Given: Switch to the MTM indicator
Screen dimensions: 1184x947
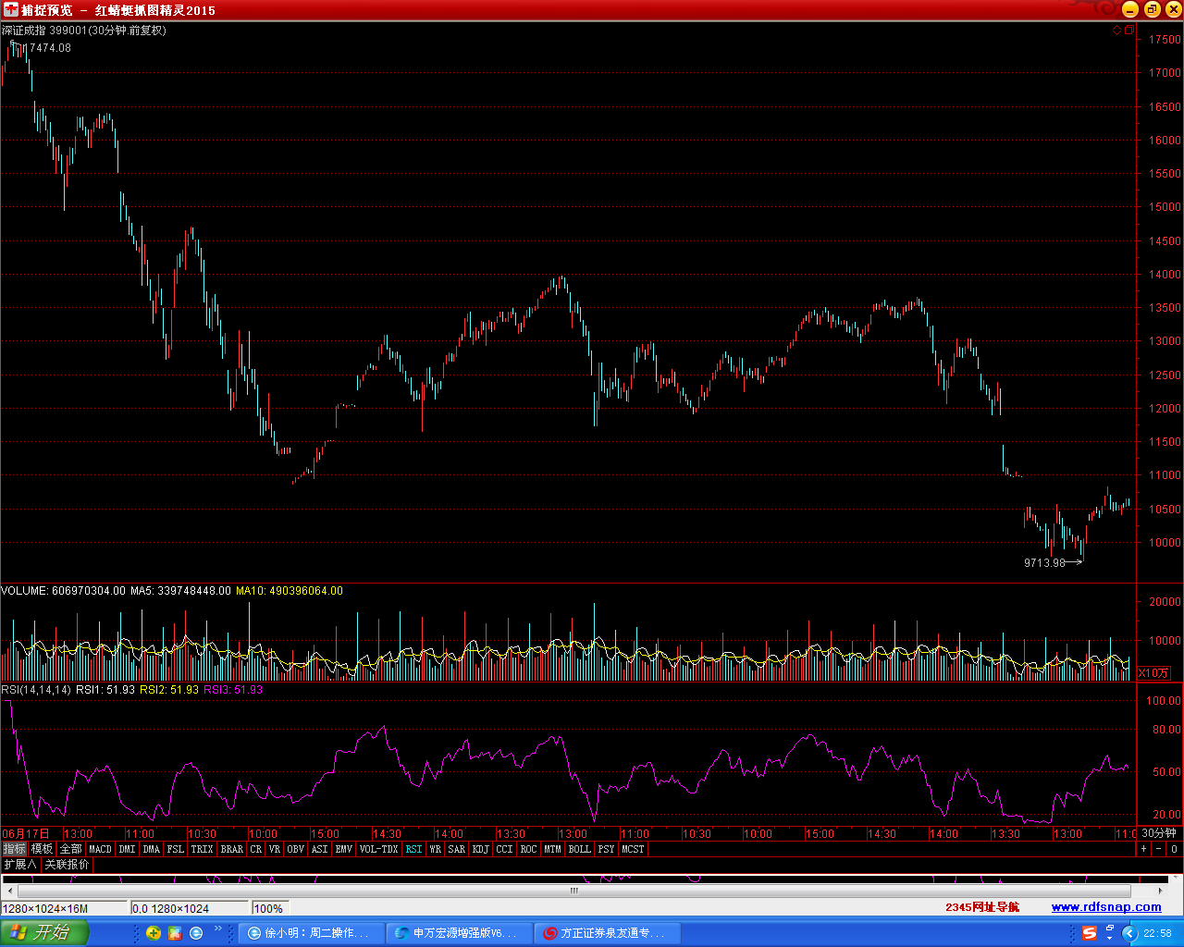Looking at the screenshot, I should click(552, 849).
